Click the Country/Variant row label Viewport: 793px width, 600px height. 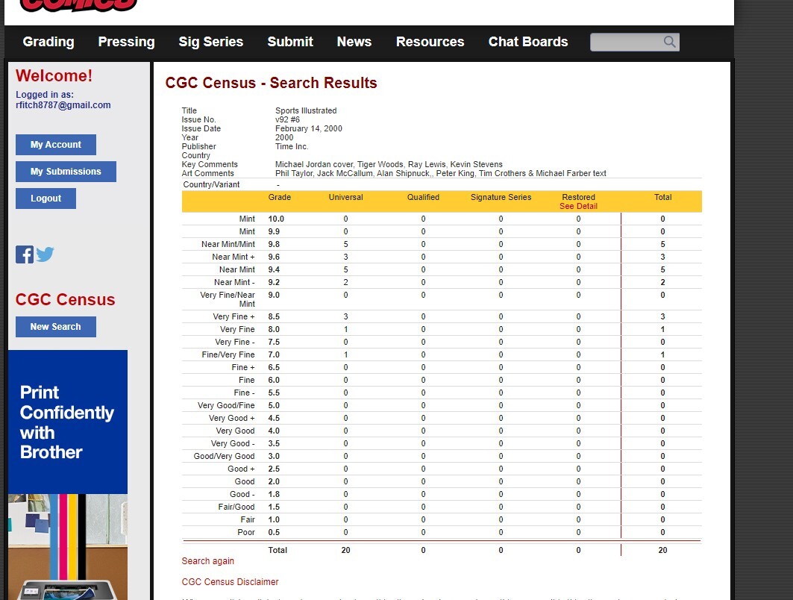click(x=211, y=184)
